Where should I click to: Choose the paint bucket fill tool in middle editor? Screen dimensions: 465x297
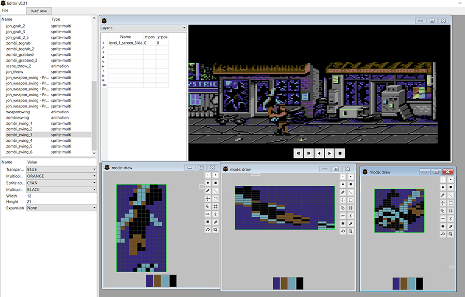coord(344,231)
